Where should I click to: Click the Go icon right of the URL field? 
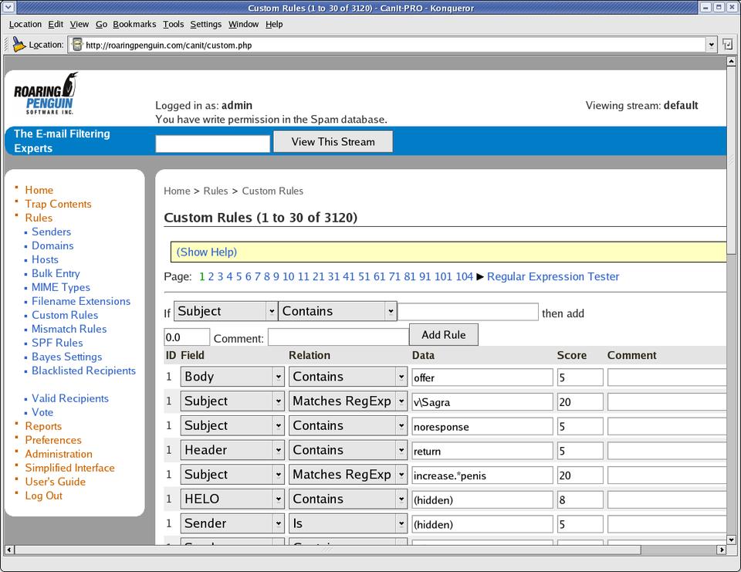727,45
